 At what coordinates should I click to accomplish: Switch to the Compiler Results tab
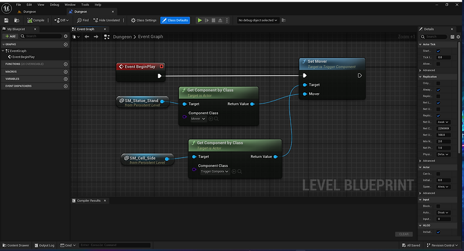(88, 201)
